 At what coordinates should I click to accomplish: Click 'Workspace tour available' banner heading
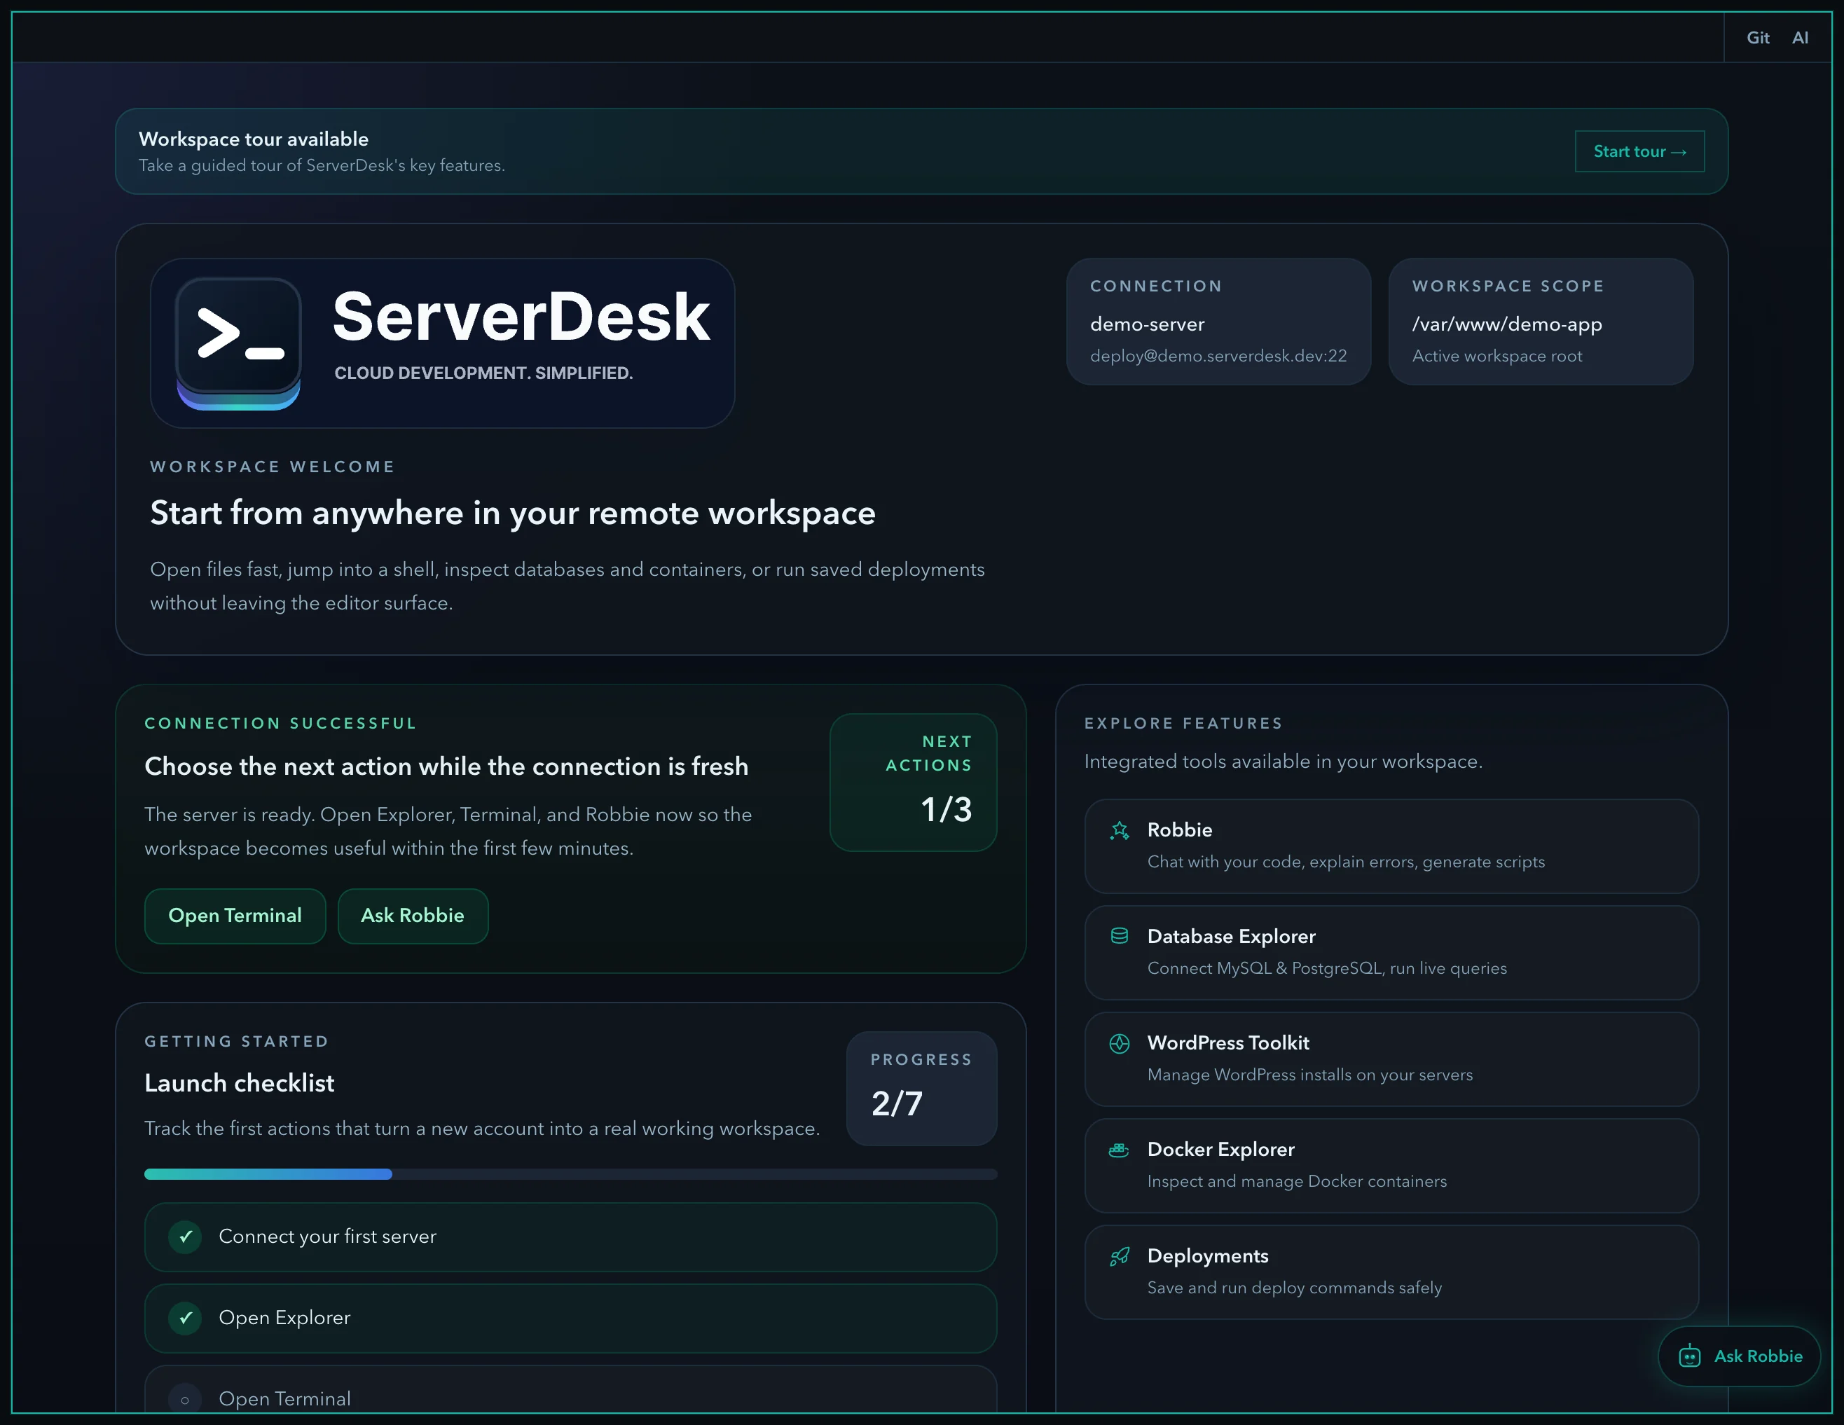[254, 139]
